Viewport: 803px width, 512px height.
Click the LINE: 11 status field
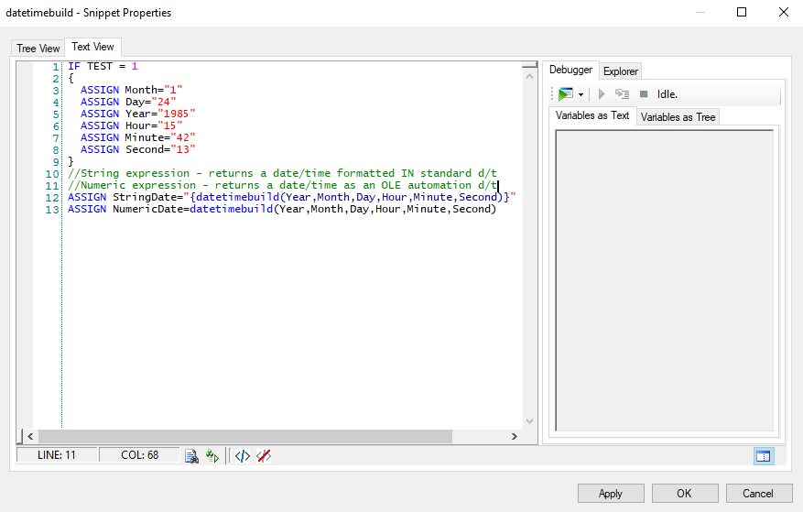click(x=57, y=455)
